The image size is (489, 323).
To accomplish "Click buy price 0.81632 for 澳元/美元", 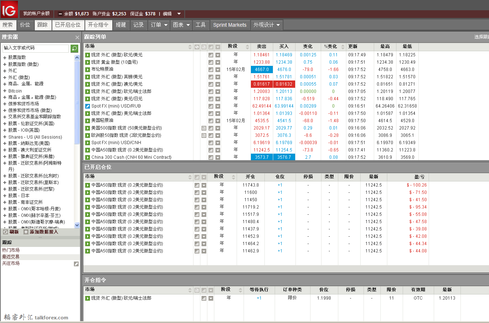I will click(x=284, y=84).
